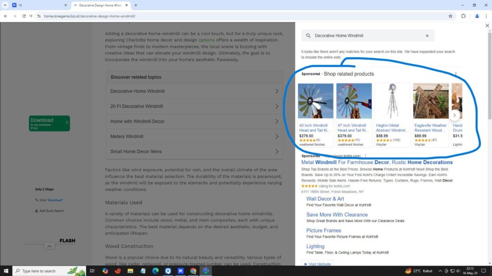Open the clock and calendar flyout

tap(470, 271)
